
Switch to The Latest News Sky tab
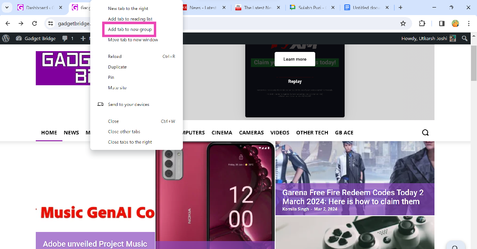click(x=258, y=8)
